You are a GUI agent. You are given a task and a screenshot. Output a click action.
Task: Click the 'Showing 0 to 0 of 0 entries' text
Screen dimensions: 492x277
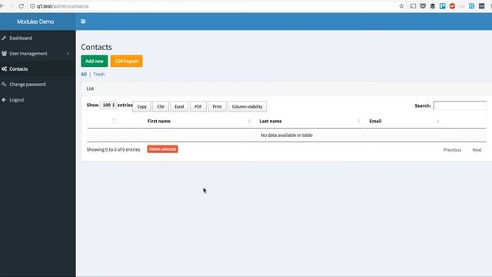[x=113, y=149]
